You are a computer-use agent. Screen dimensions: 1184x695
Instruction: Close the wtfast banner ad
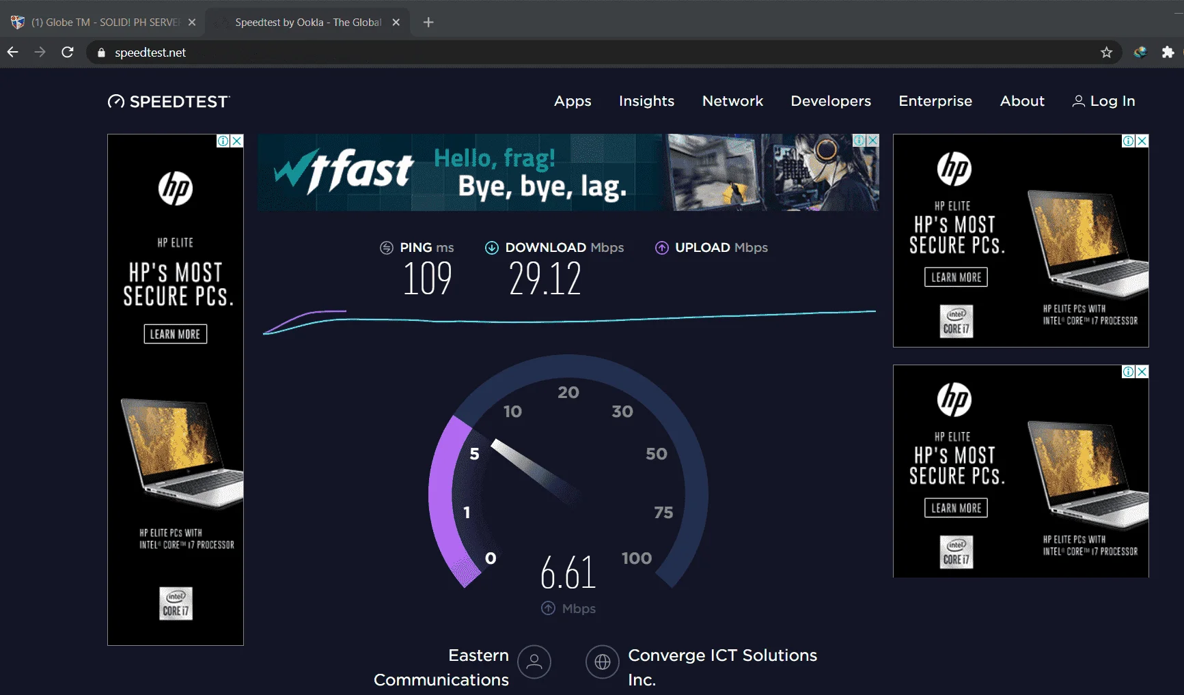point(872,141)
